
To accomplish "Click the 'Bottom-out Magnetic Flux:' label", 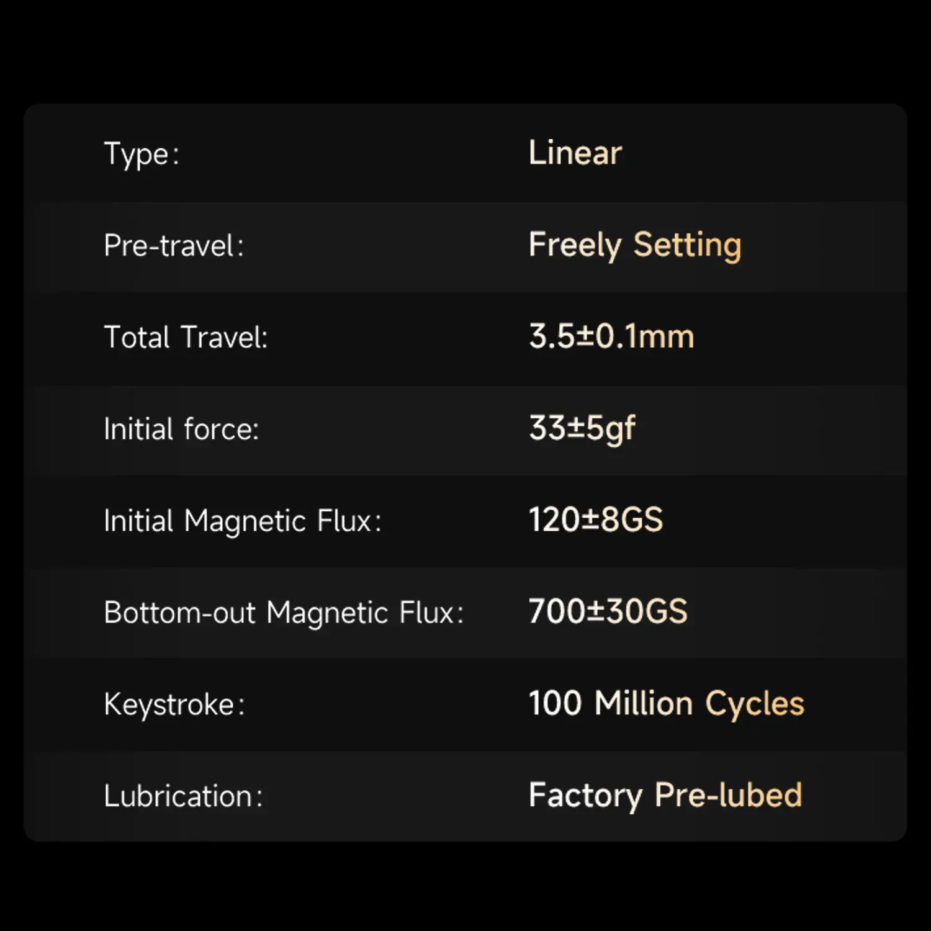I will click(284, 612).
